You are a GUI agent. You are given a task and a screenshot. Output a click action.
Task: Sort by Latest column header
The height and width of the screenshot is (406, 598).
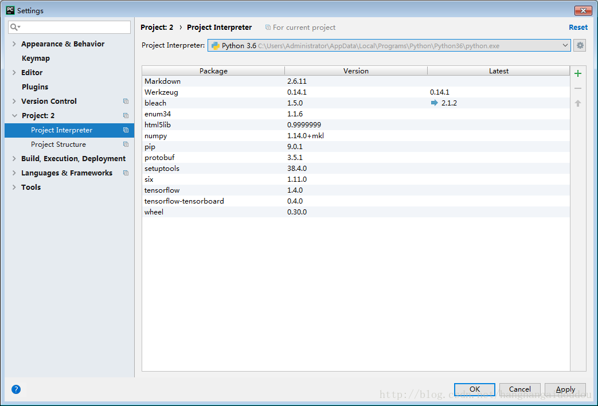498,71
